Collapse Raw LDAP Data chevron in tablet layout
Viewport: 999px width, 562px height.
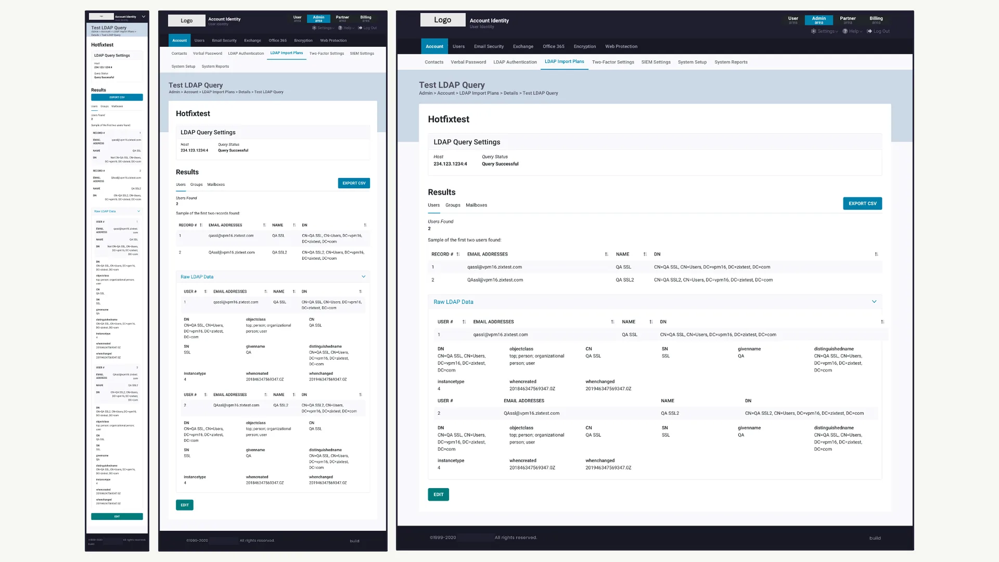click(x=364, y=277)
